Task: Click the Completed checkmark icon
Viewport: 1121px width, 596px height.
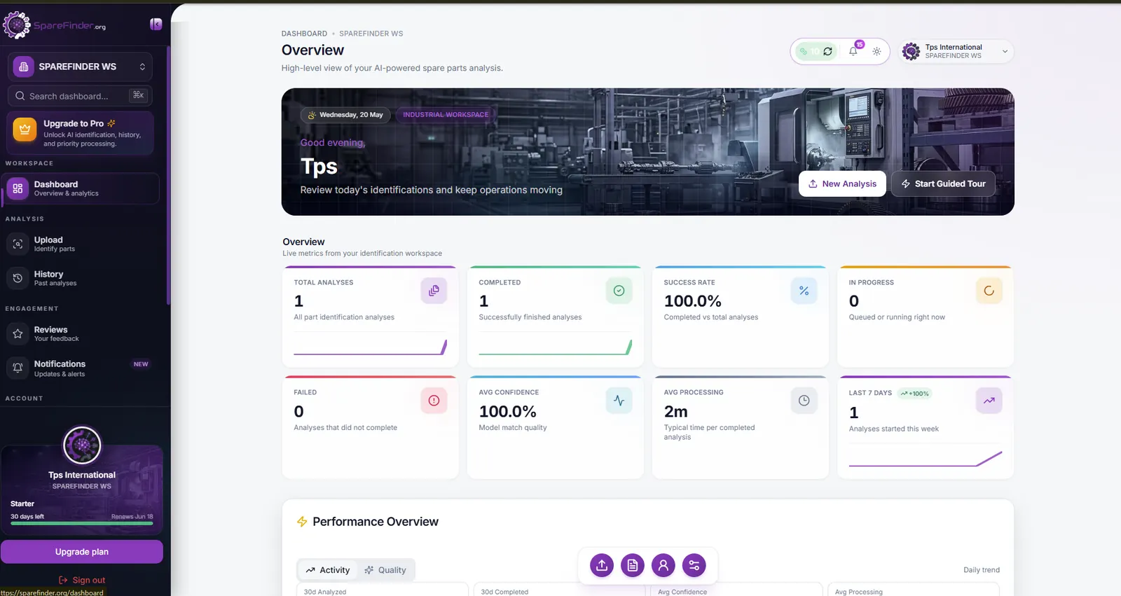Action: coord(619,291)
